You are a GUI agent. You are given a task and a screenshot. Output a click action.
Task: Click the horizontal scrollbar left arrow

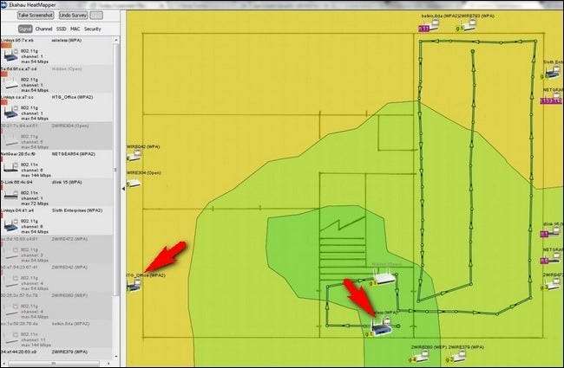click(4, 364)
